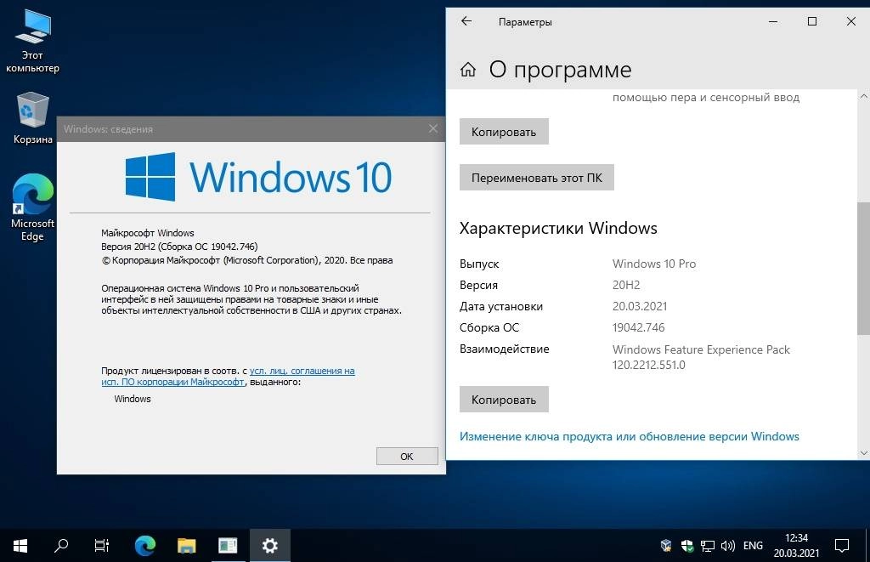The height and width of the screenshot is (562, 870).
Task: Click the Windows 10 Pro edition value
Action: pos(653,264)
